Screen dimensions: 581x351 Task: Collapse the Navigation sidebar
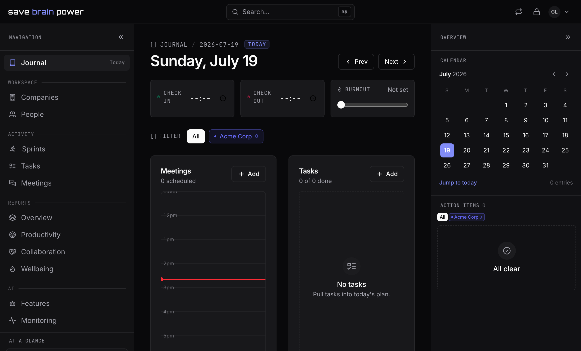click(x=121, y=37)
